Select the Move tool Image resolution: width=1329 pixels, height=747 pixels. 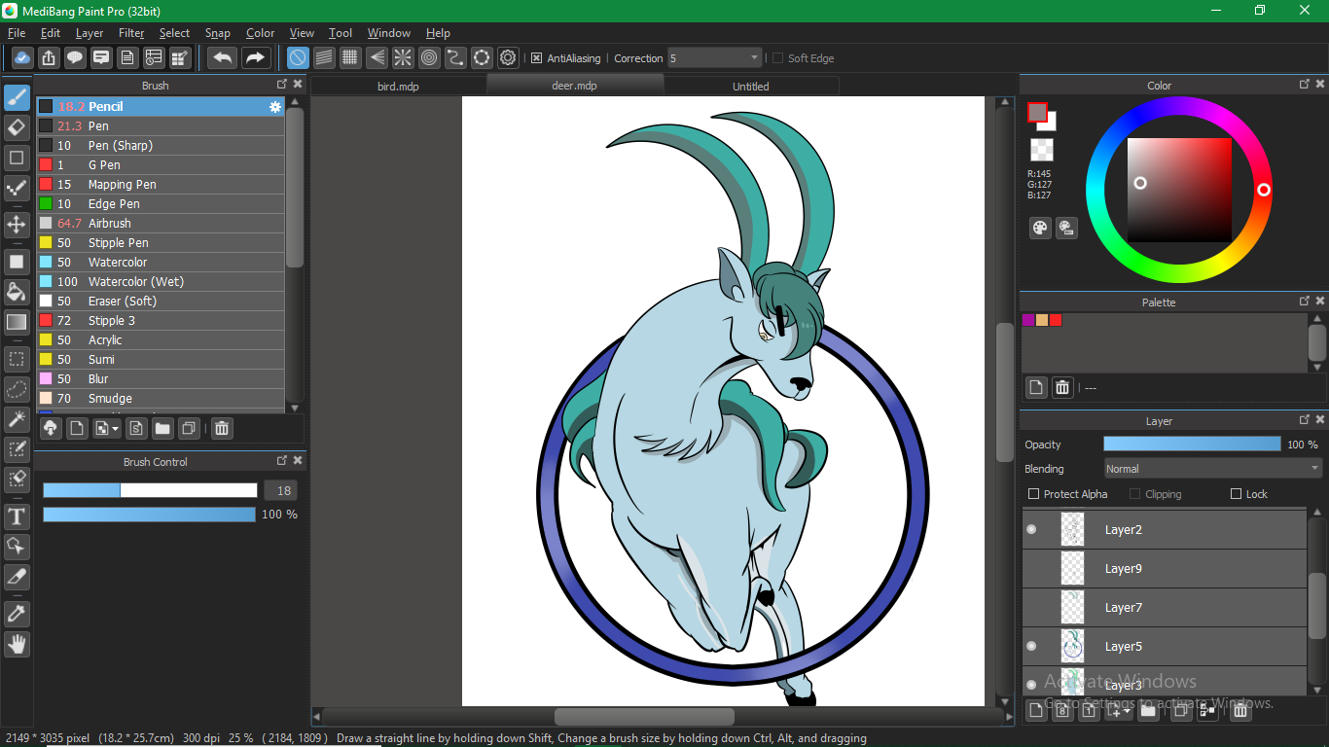pyautogui.click(x=17, y=225)
